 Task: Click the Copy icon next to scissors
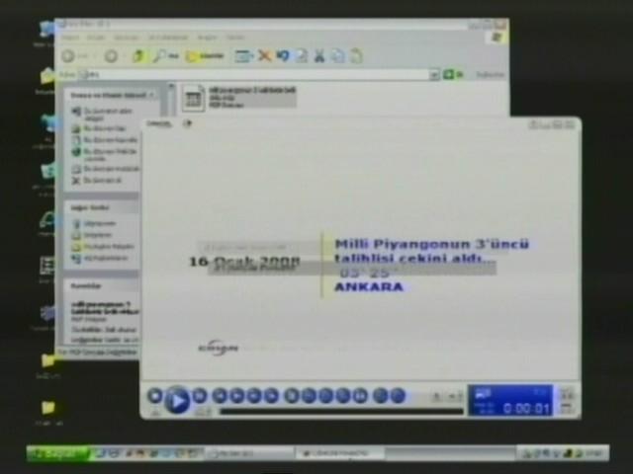pos(338,56)
